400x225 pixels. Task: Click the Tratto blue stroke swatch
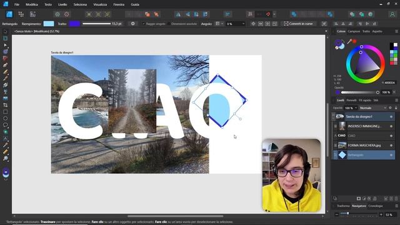(x=74, y=24)
